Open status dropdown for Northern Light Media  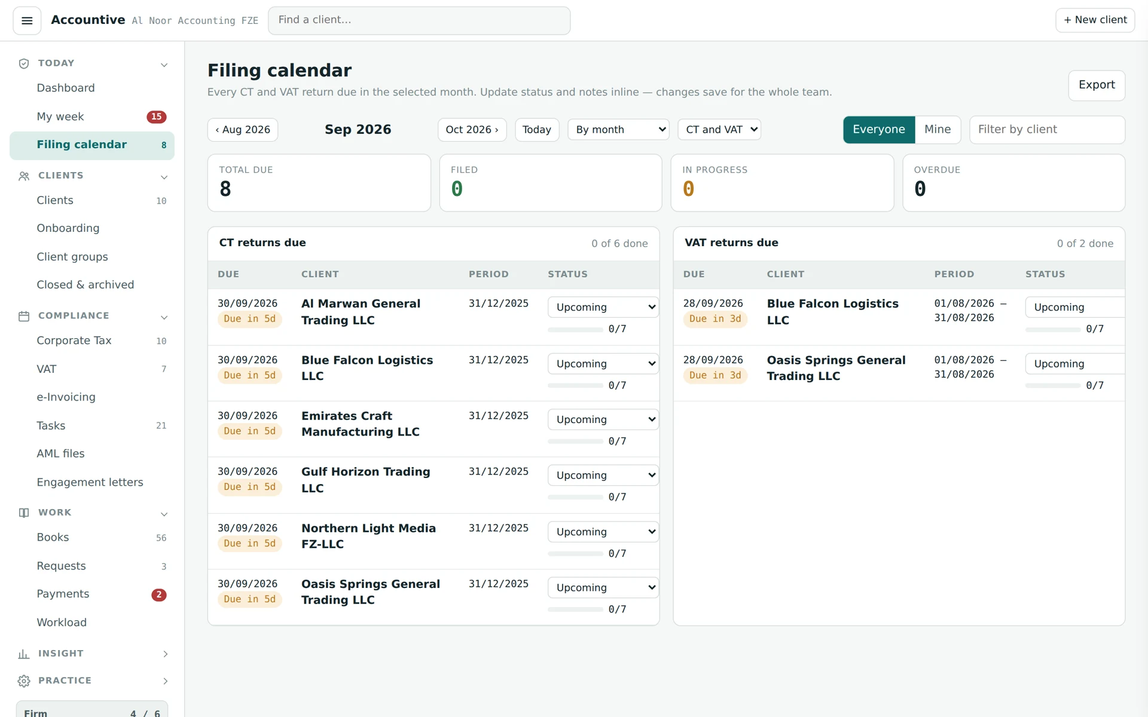[x=603, y=532]
